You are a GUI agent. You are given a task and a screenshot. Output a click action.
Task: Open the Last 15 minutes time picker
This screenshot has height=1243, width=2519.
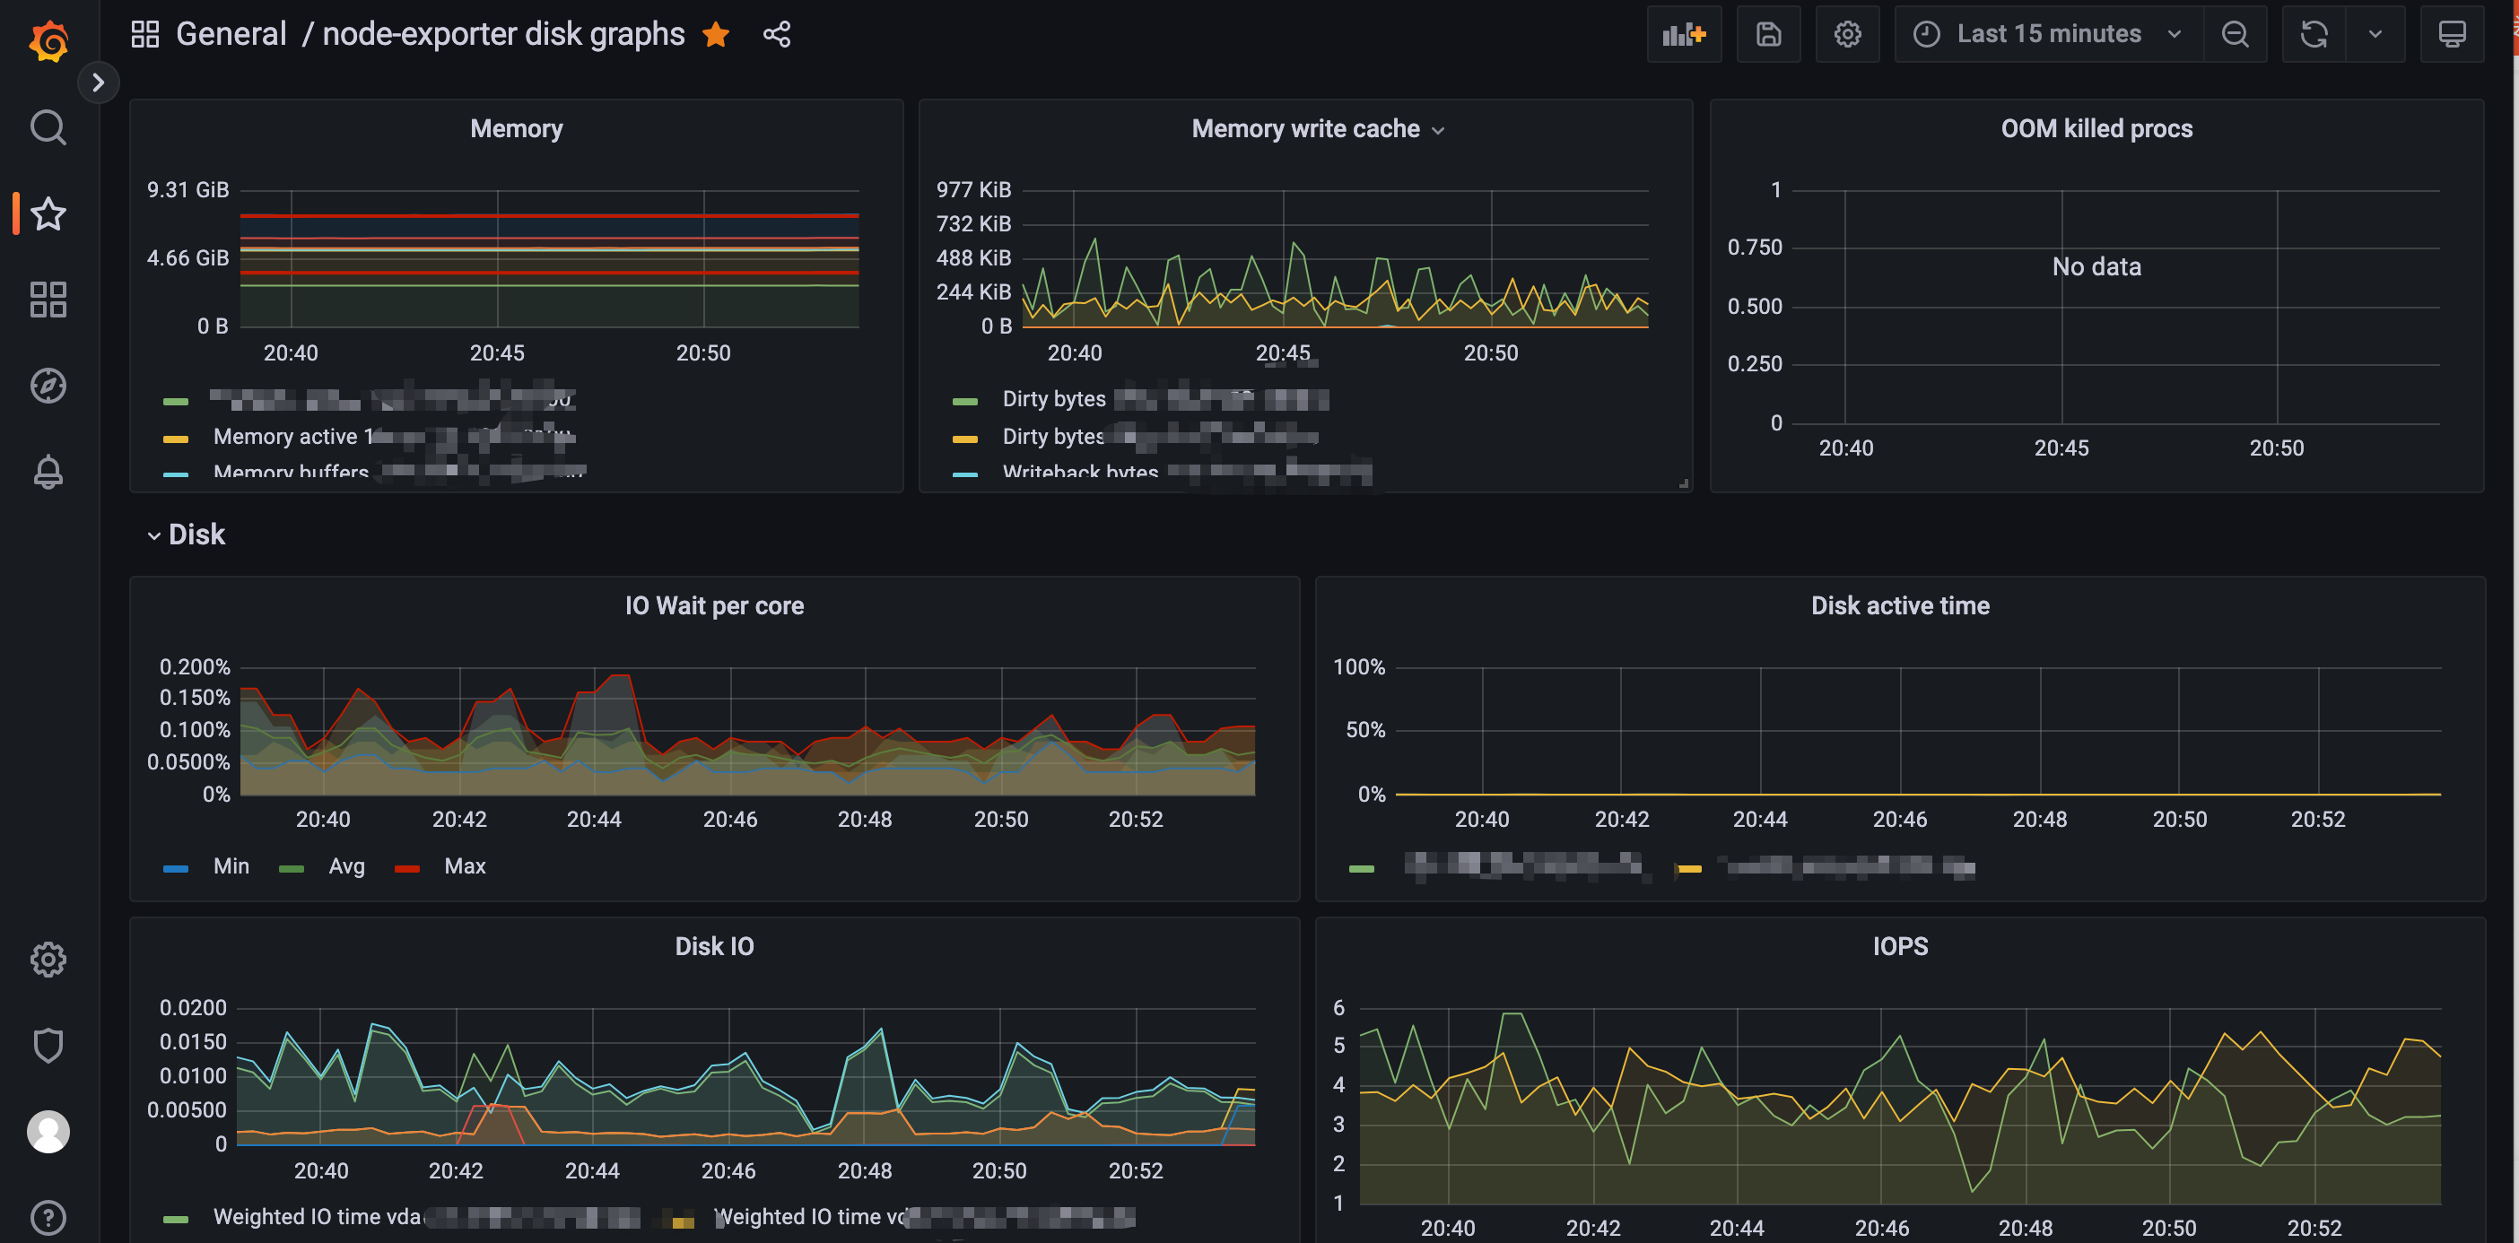(2049, 34)
